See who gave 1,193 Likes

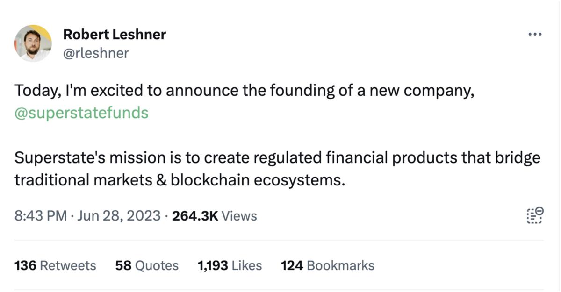click(x=230, y=265)
